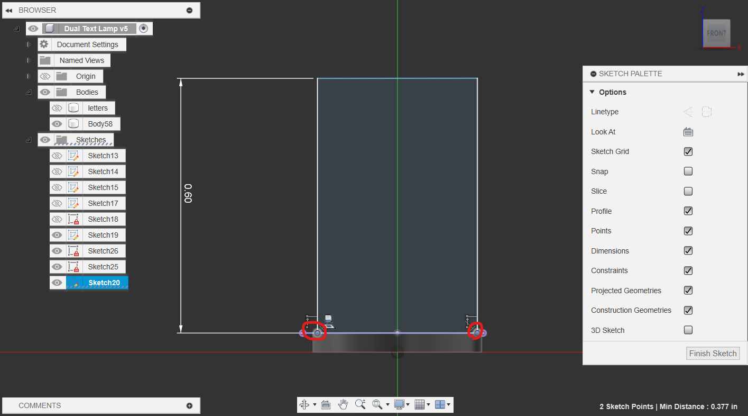Click the Finish Sketch button

pos(713,354)
